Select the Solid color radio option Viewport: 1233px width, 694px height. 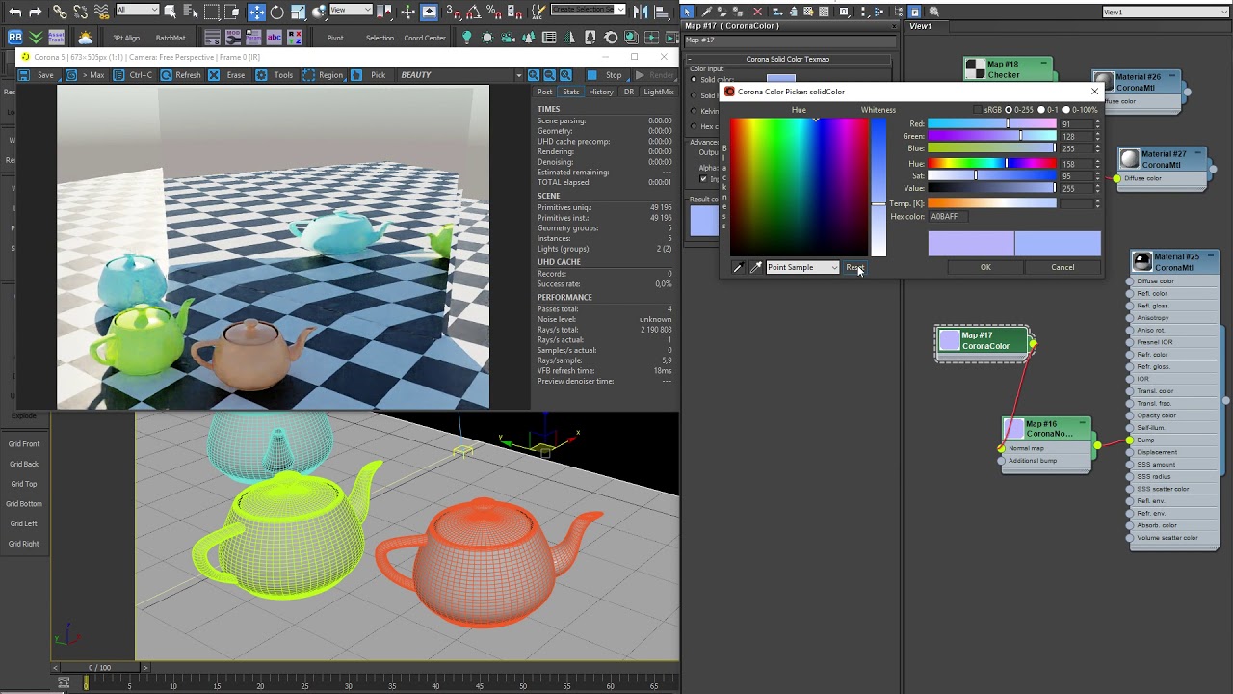[695, 80]
